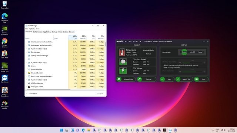Sort processes by the Status column header
237x133 pixels.
[61, 37]
